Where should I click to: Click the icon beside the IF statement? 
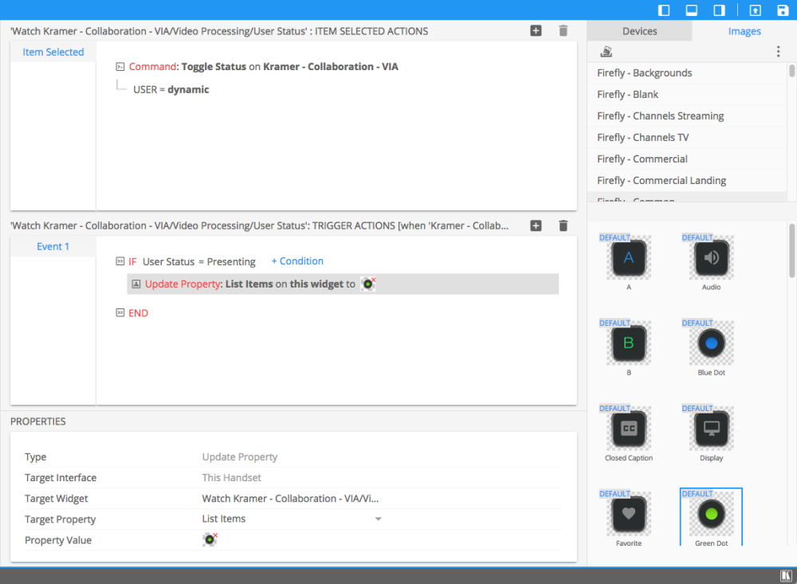click(x=120, y=261)
